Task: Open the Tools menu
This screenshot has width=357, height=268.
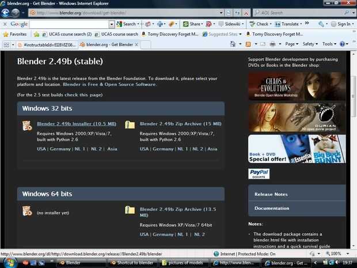Action: coord(329,44)
